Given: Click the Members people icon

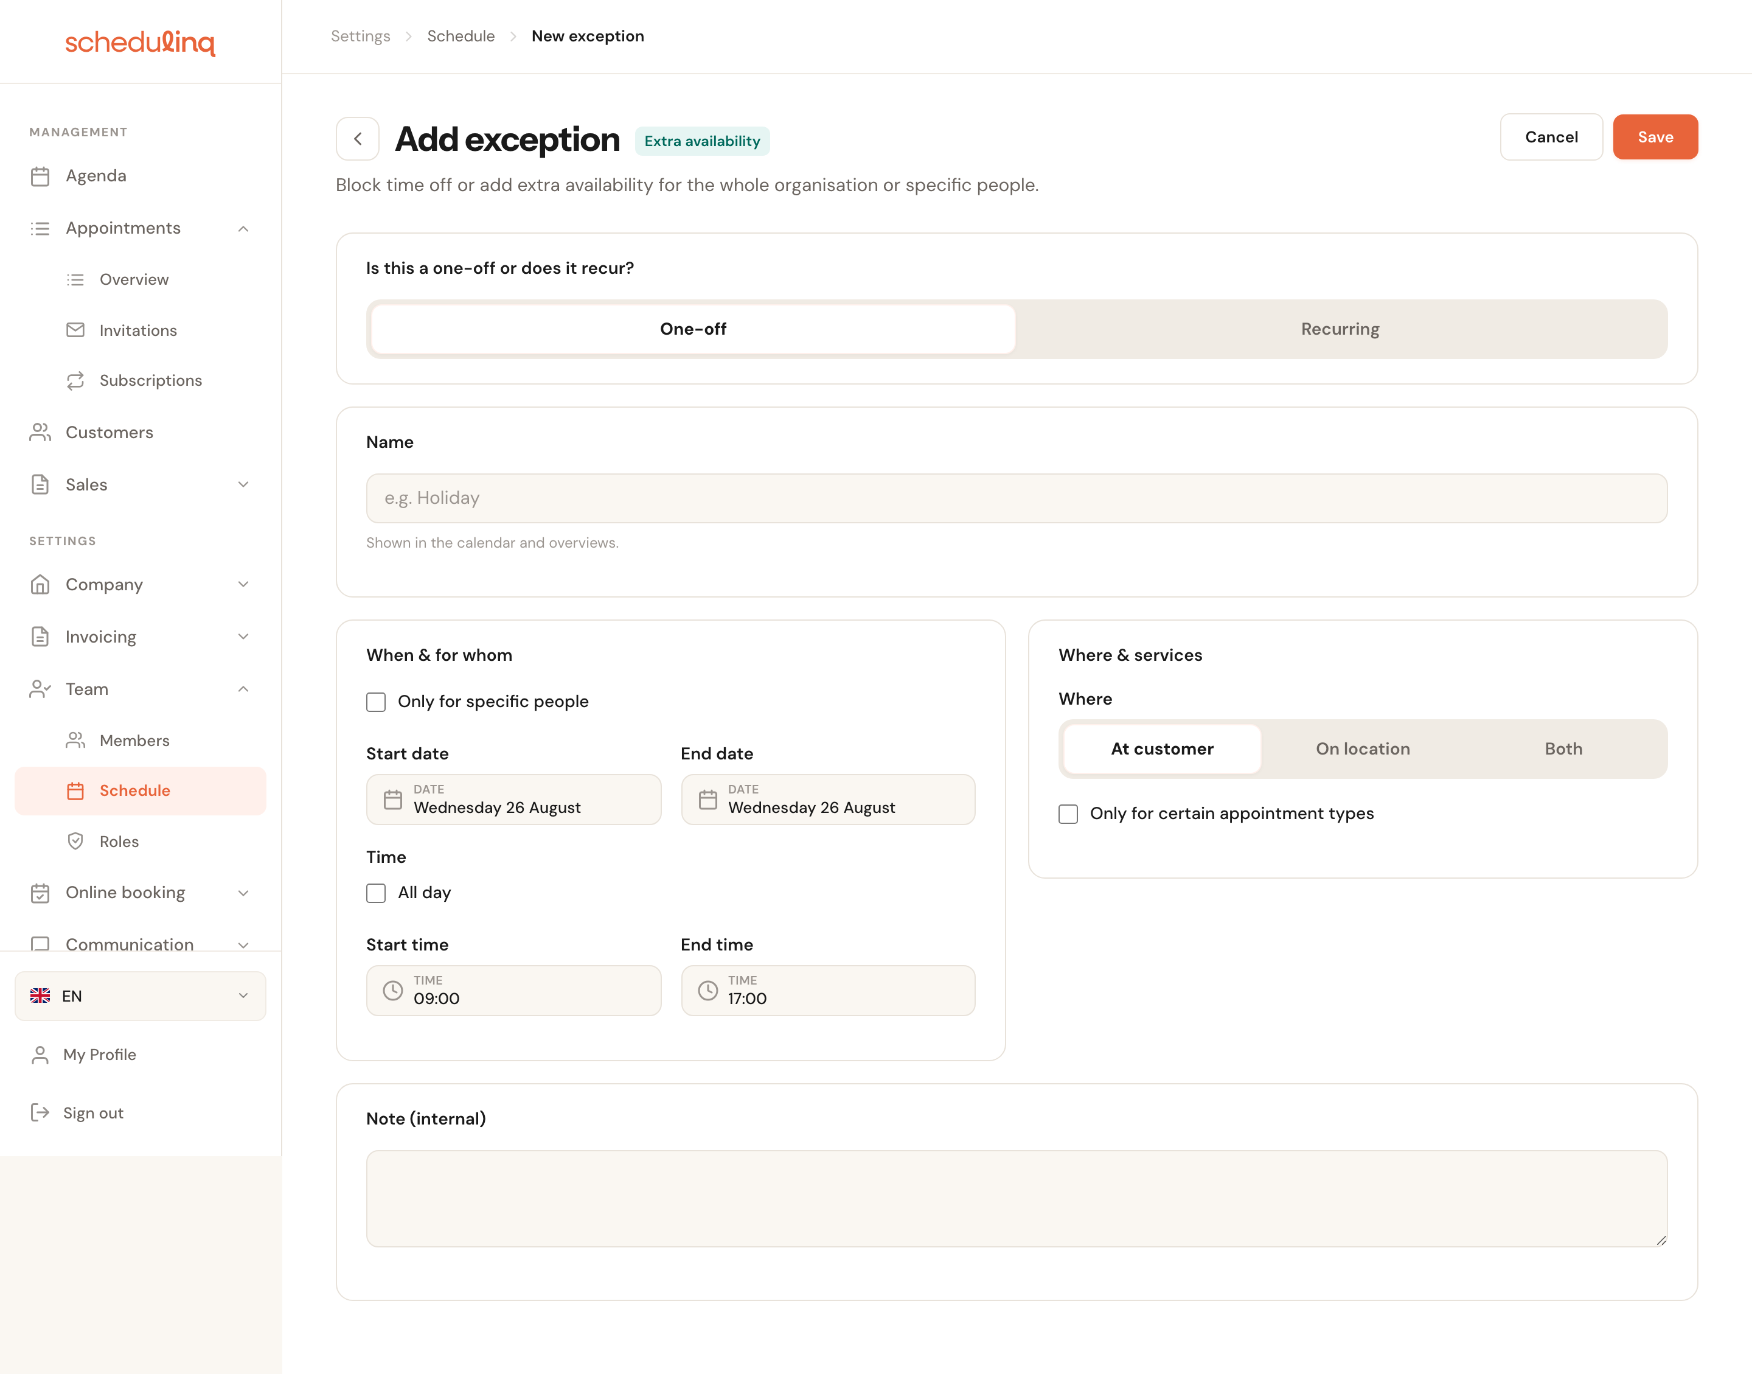Looking at the screenshot, I should 75,740.
